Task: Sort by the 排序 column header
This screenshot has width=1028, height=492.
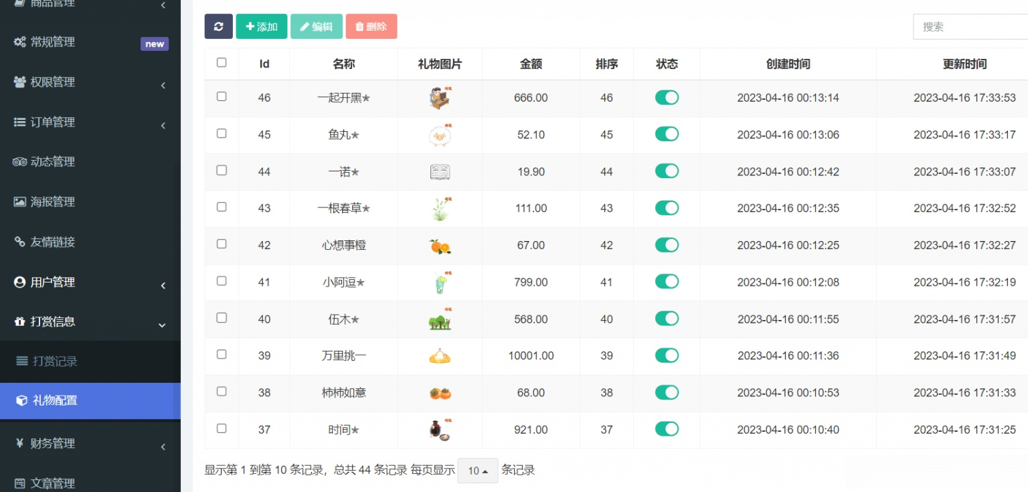Action: [x=606, y=64]
